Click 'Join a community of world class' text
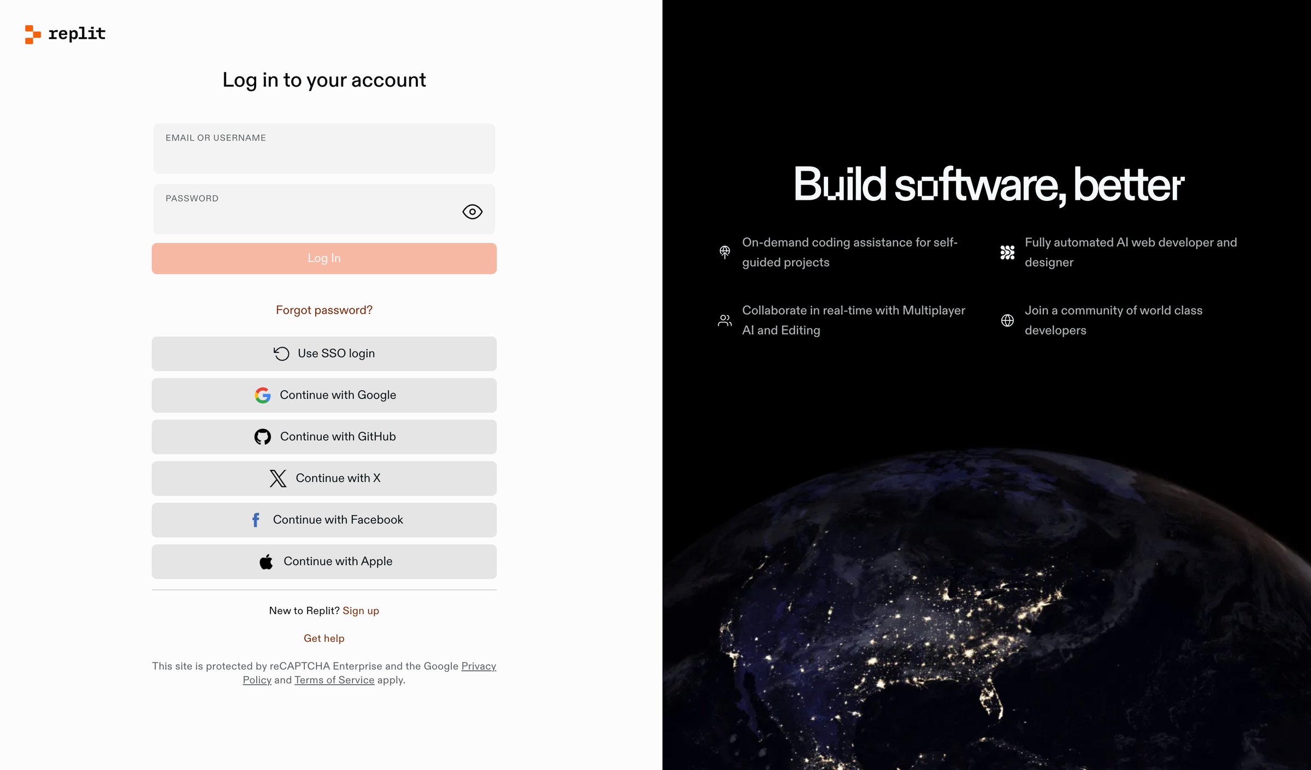Viewport: 1311px width, 770px height. (1113, 320)
